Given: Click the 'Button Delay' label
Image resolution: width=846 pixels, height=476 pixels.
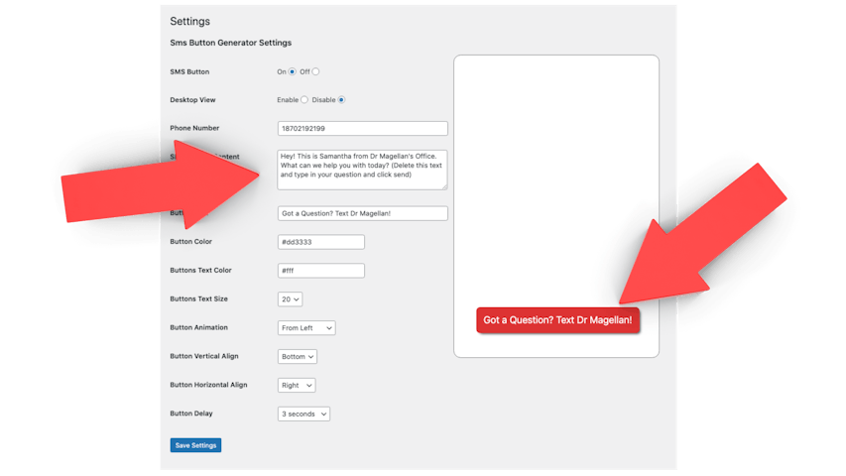Looking at the screenshot, I should pyautogui.click(x=191, y=414).
